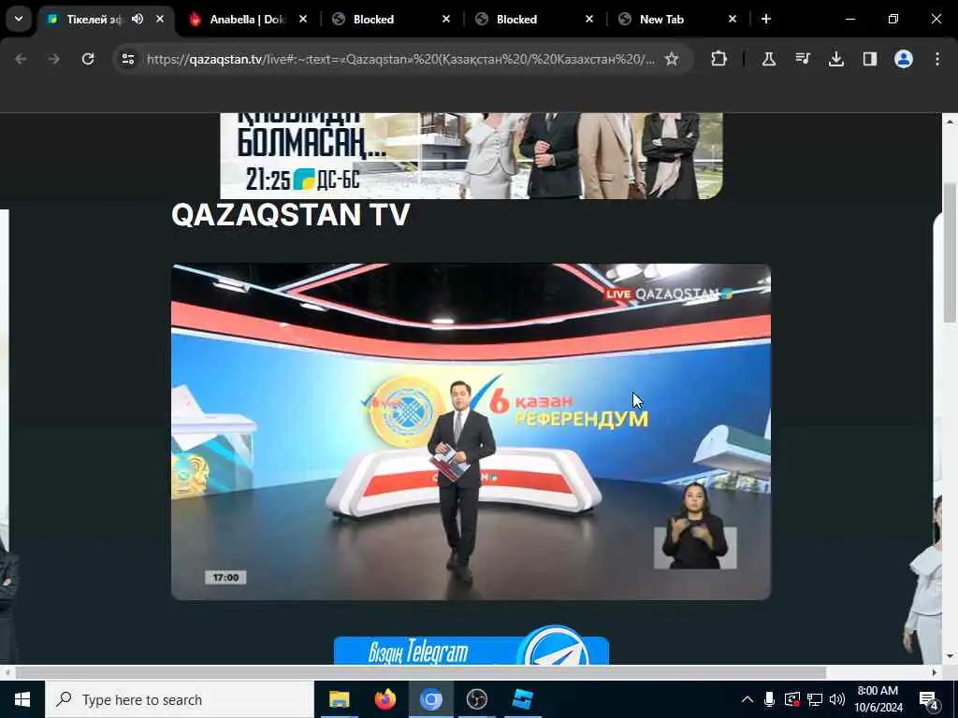Go back to the previous page
Screen dimensions: 958x718
[21, 59]
